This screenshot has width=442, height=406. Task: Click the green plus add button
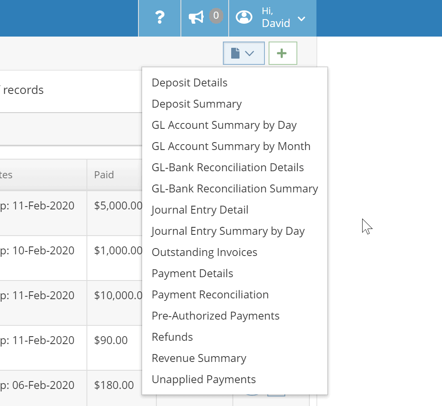click(x=283, y=53)
